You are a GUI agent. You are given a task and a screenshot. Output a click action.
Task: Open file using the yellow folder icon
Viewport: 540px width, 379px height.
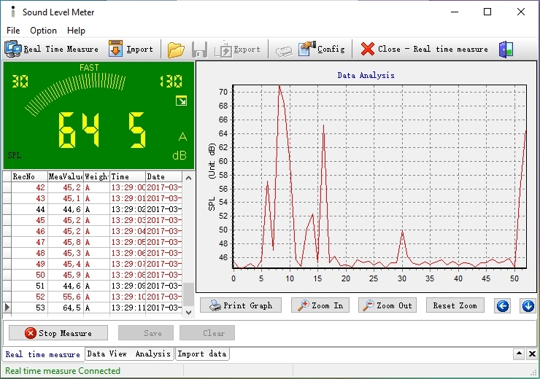[176, 50]
